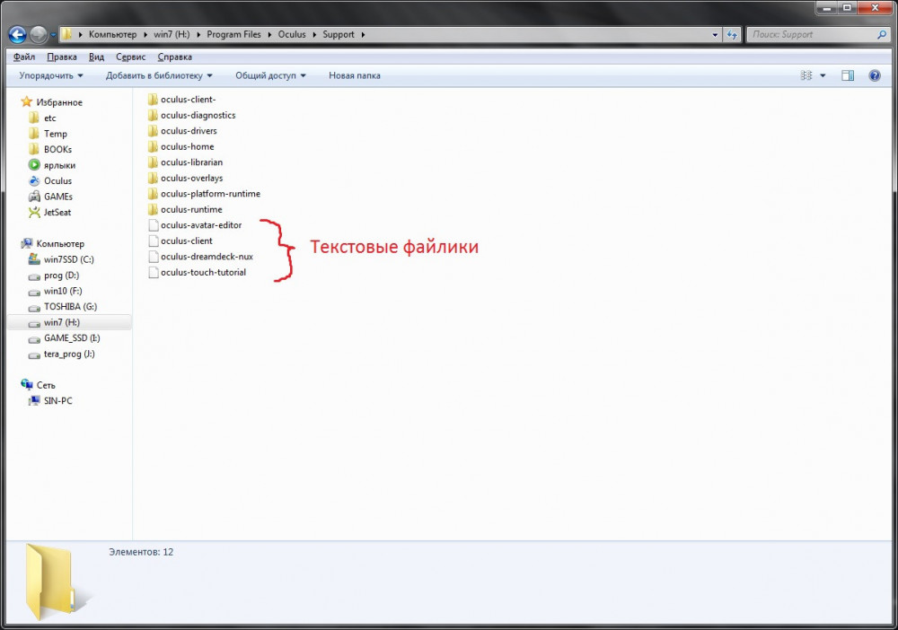The height and width of the screenshot is (630, 898).
Task: Click win7 (H:) in the address breadcrumb
Action: click(x=172, y=34)
